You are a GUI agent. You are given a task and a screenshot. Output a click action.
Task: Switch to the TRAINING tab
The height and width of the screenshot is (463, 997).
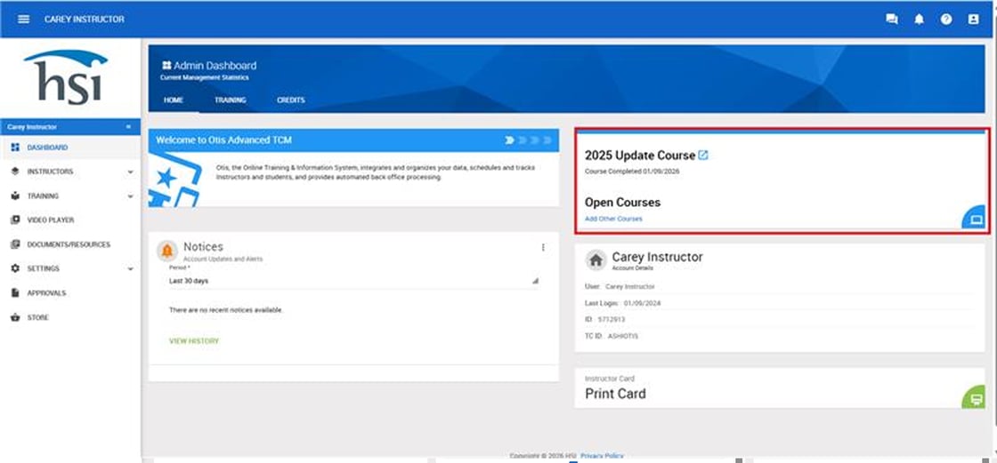click(231, 100)
